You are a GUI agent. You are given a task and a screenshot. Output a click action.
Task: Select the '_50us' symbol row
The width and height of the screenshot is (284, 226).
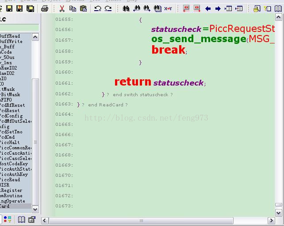[15, 57]
